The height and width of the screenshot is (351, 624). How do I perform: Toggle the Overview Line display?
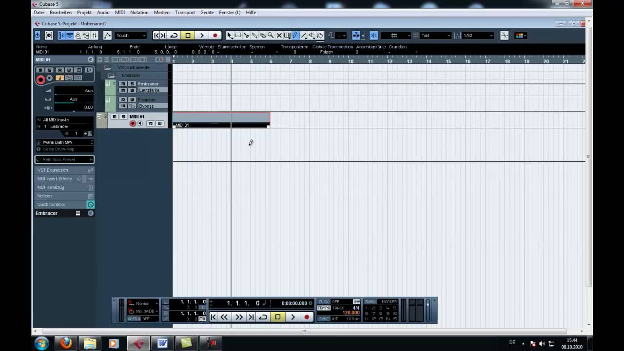coord(78,35)
